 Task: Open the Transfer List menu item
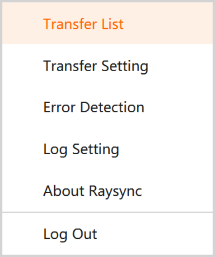[107, 23]
